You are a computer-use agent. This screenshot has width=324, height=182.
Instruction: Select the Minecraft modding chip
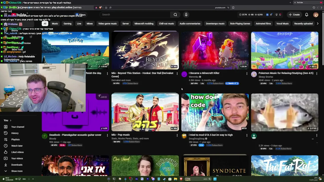tap(144, 24)
